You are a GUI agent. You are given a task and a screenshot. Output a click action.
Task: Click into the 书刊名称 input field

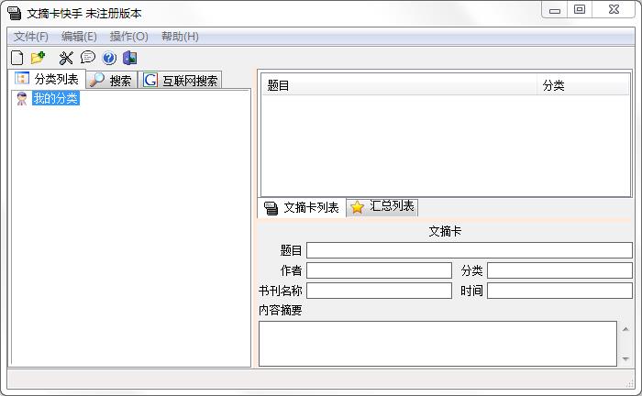point(379,291)
